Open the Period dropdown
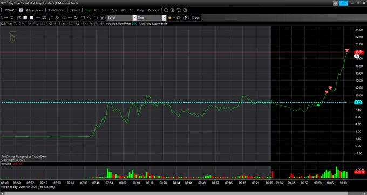The height and width of the screenshot is (195, 367). pyautogui.click(x=154, y=10)
